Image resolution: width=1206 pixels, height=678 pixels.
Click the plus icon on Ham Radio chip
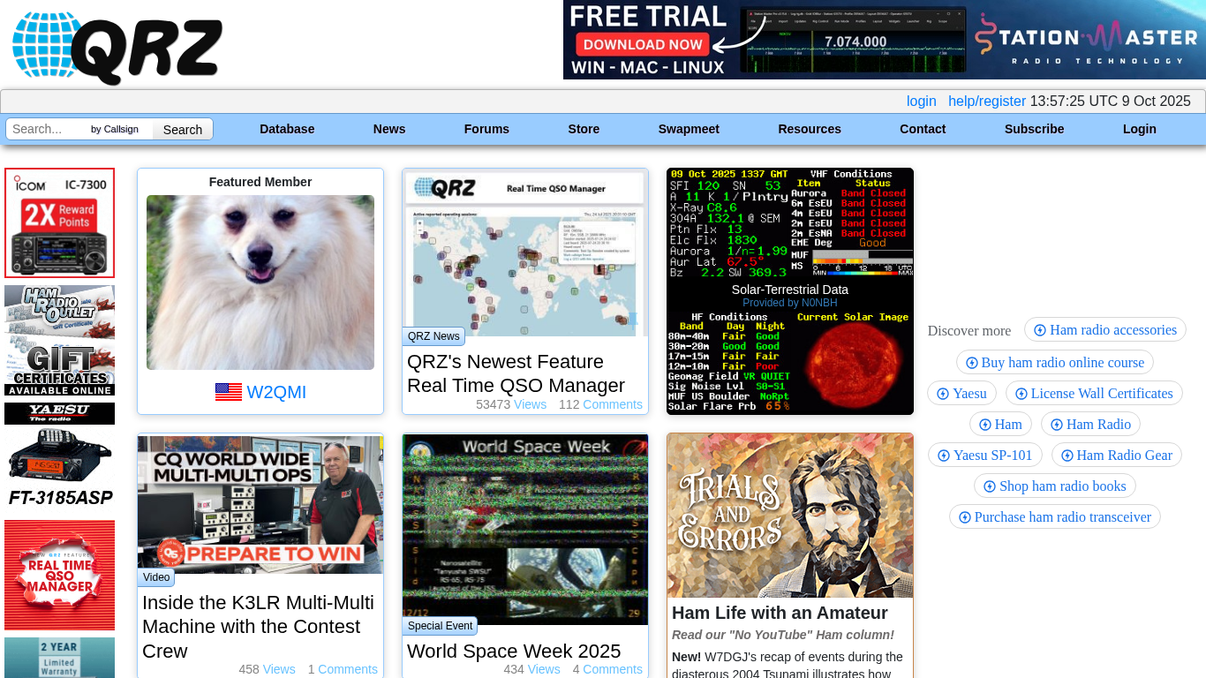tap(1057, 425)
